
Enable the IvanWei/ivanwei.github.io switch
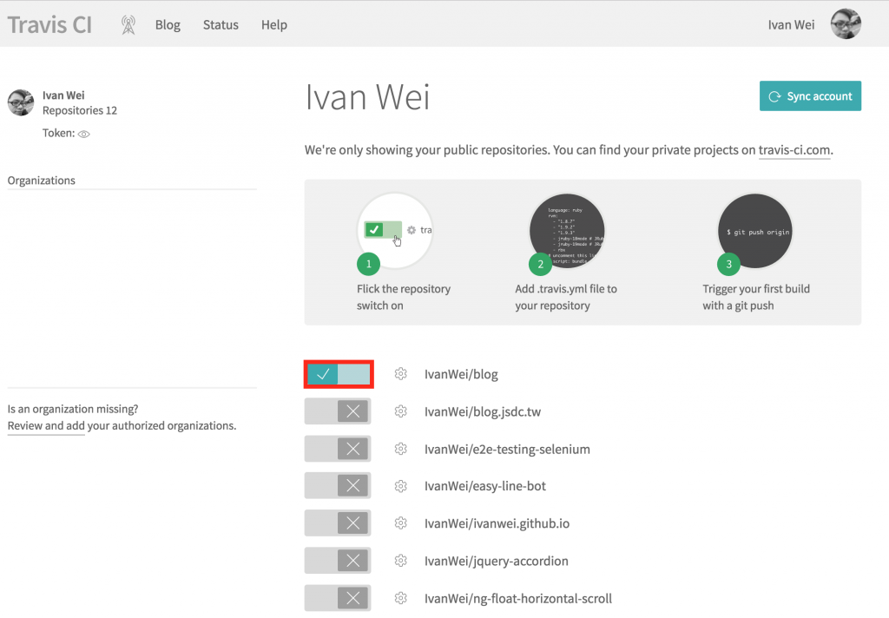(x=338, y=523)
